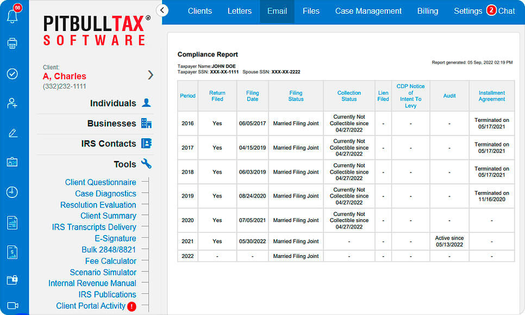Open Client Portal Activity link

click(x=90, y=306)
